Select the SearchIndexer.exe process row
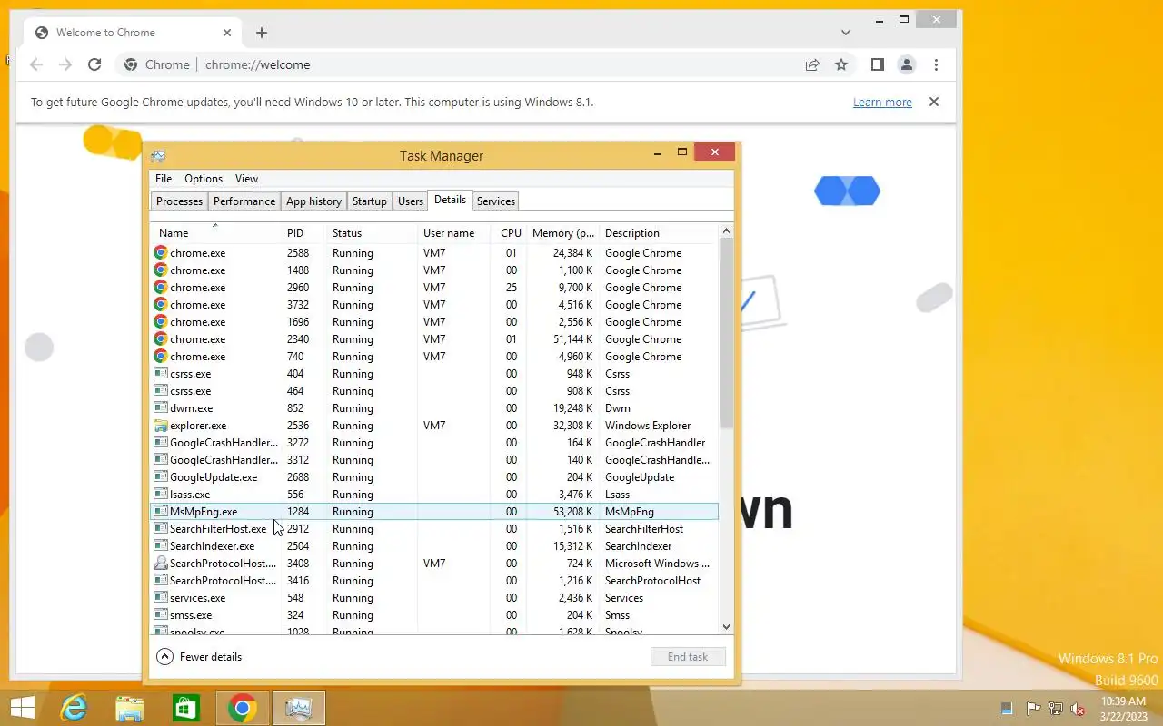The width and height of the screenshot is (1163, 726). 434,546
